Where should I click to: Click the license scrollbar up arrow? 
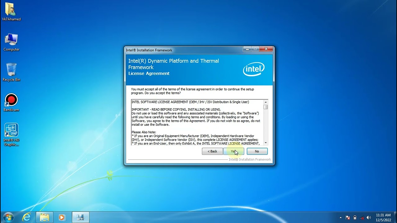[x=265, y=102]
